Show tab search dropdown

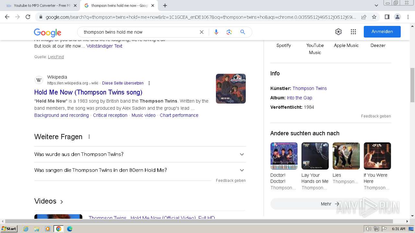(x=376, y=6)
